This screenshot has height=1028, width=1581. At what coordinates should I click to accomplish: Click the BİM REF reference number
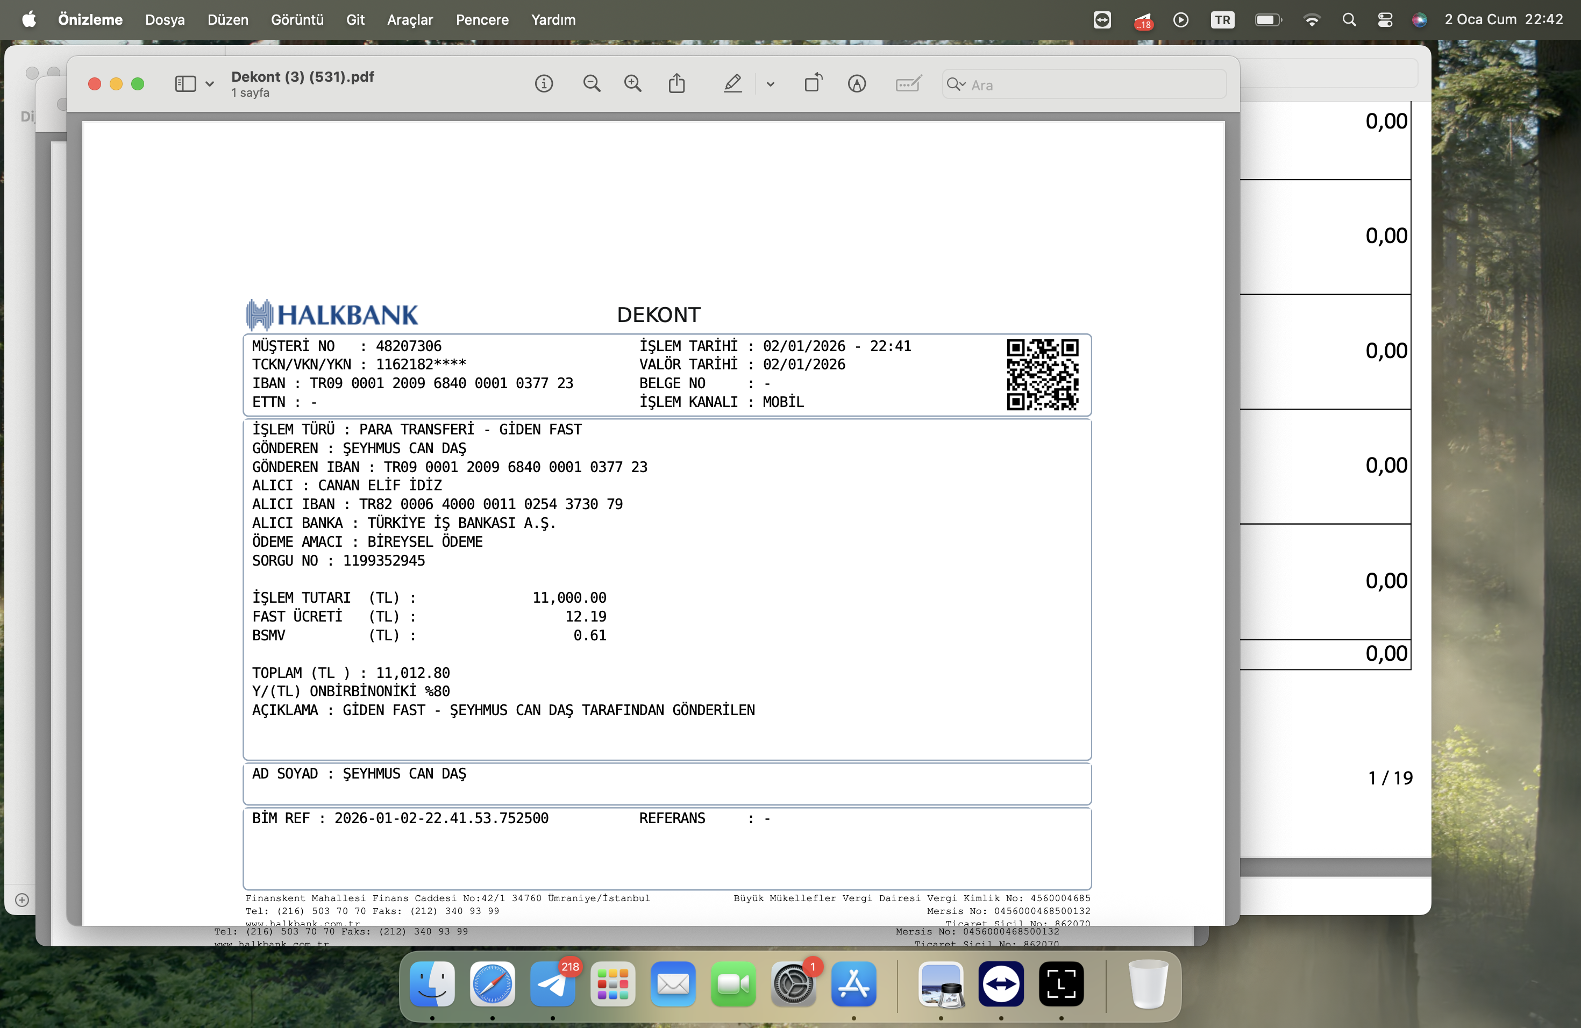click(441, 818)
